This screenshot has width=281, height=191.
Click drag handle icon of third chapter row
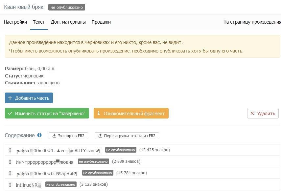10,173
